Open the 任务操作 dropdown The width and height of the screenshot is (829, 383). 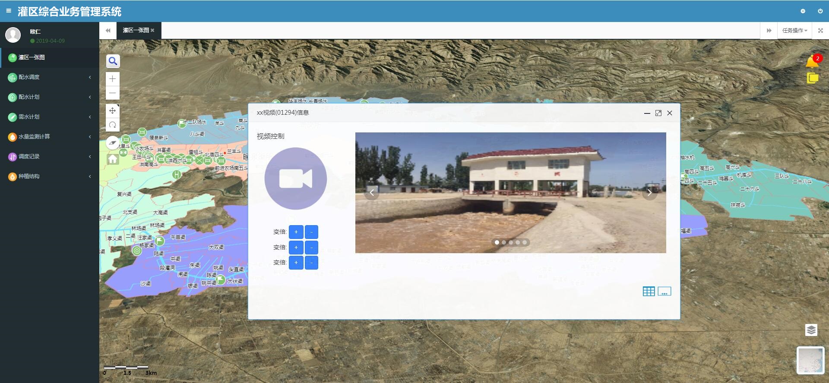794,31
